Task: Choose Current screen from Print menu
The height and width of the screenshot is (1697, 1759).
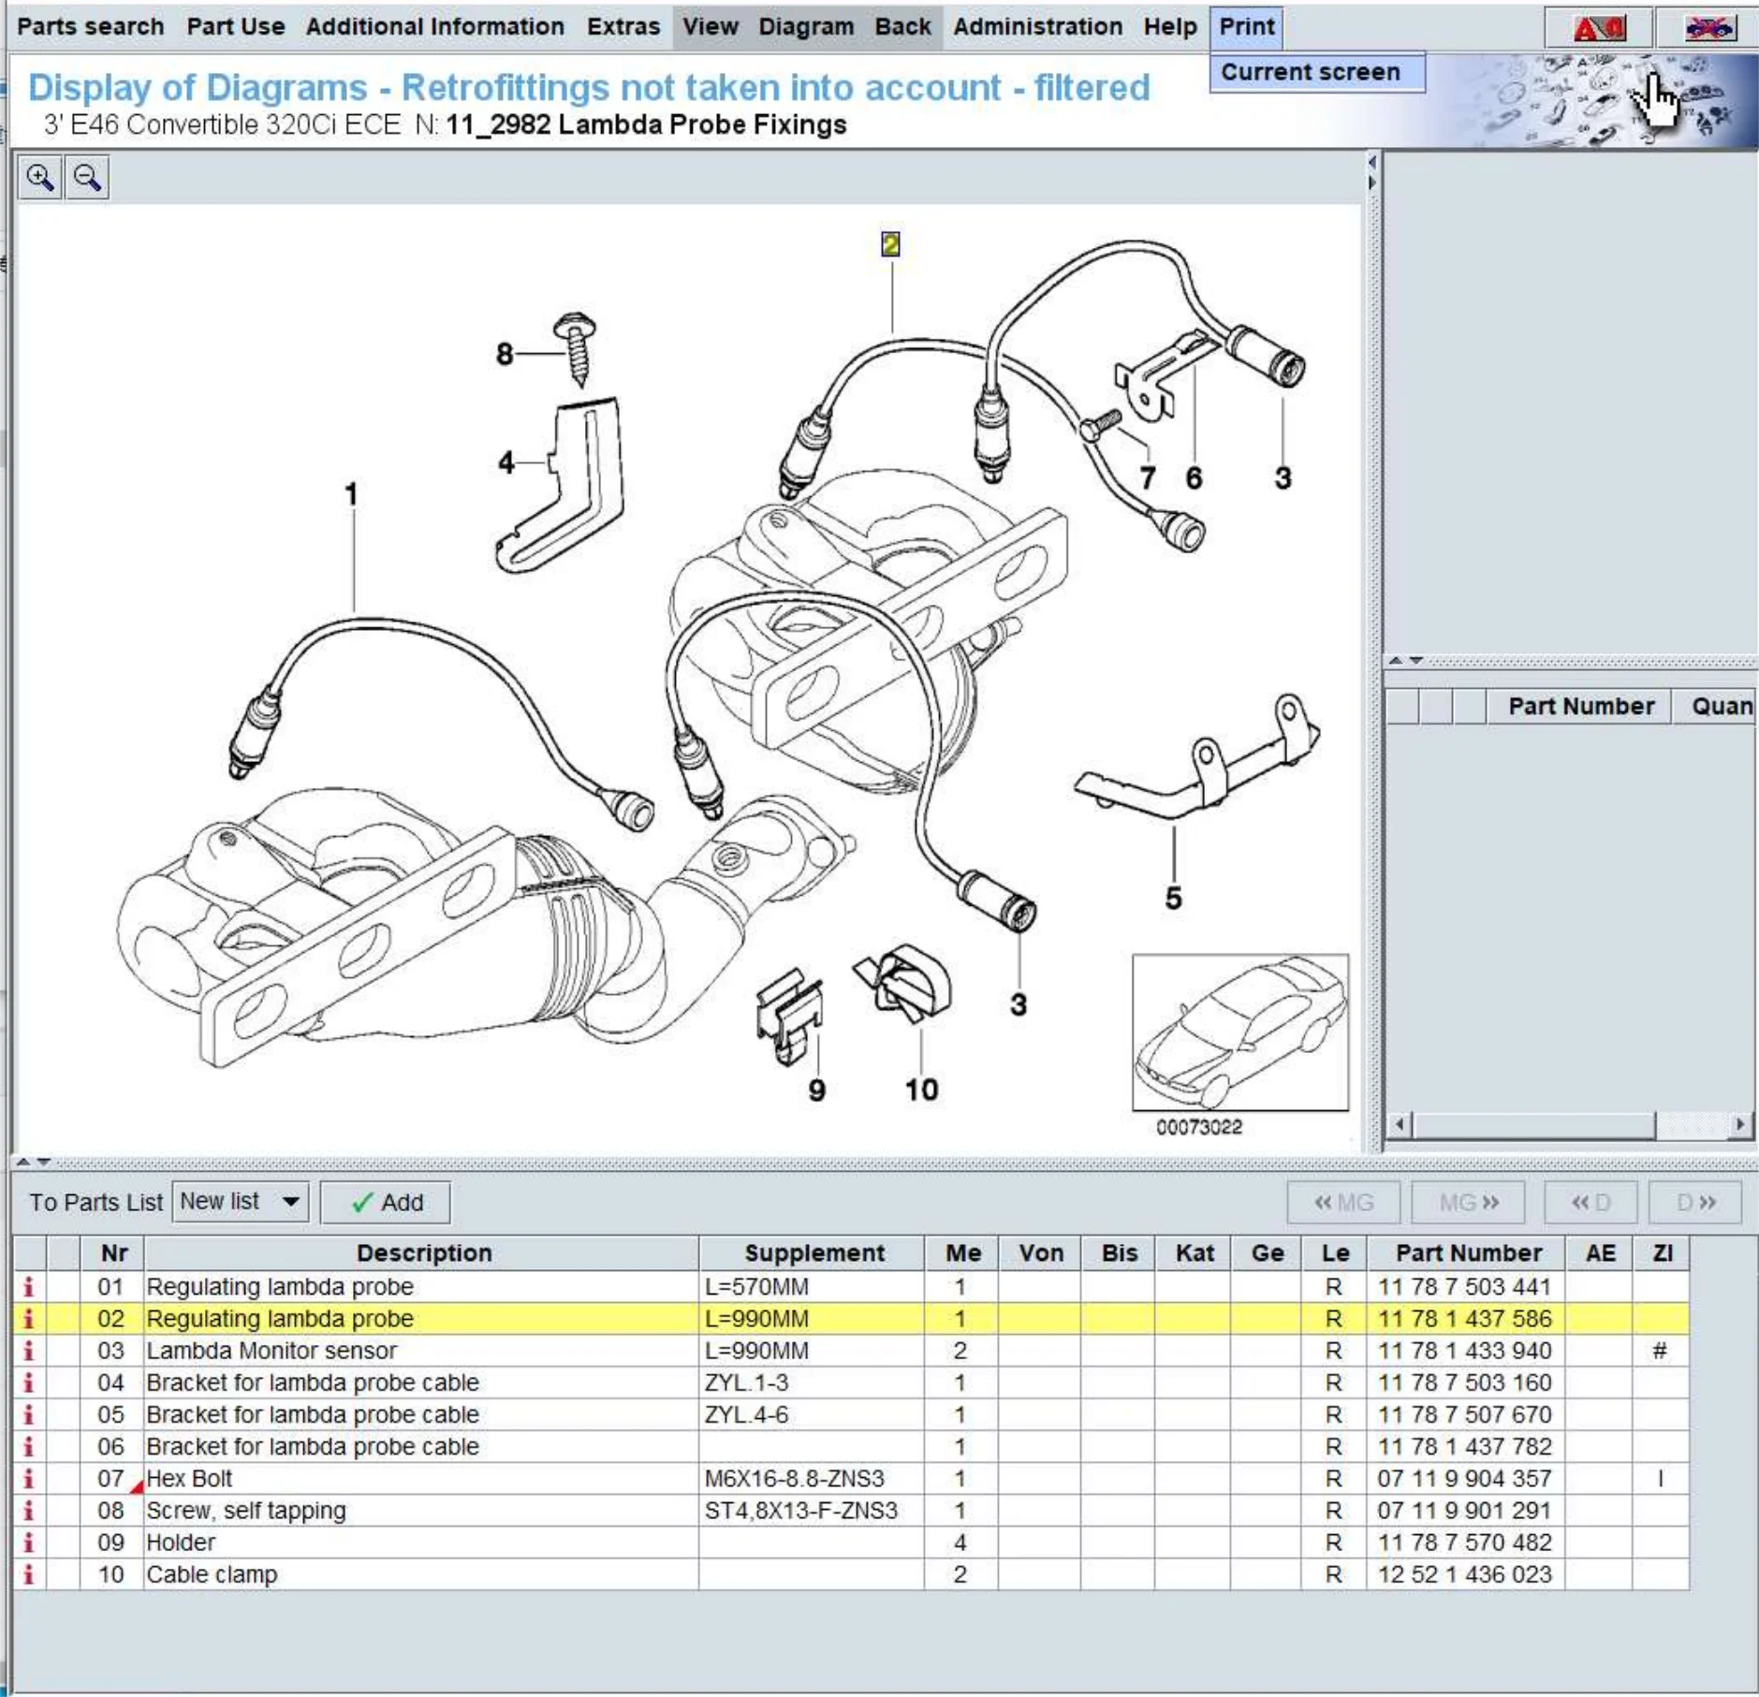Action: (1317, 72)
